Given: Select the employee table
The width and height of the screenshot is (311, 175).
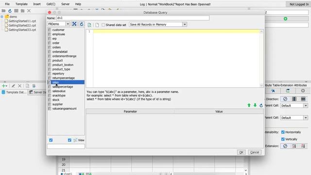Looking at the screenshot, I should tap(59, 34).
